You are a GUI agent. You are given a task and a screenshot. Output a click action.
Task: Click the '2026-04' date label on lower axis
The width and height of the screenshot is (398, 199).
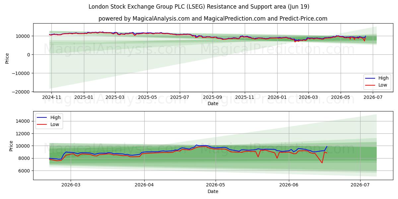pyautogui.click(x=145, y=185)
